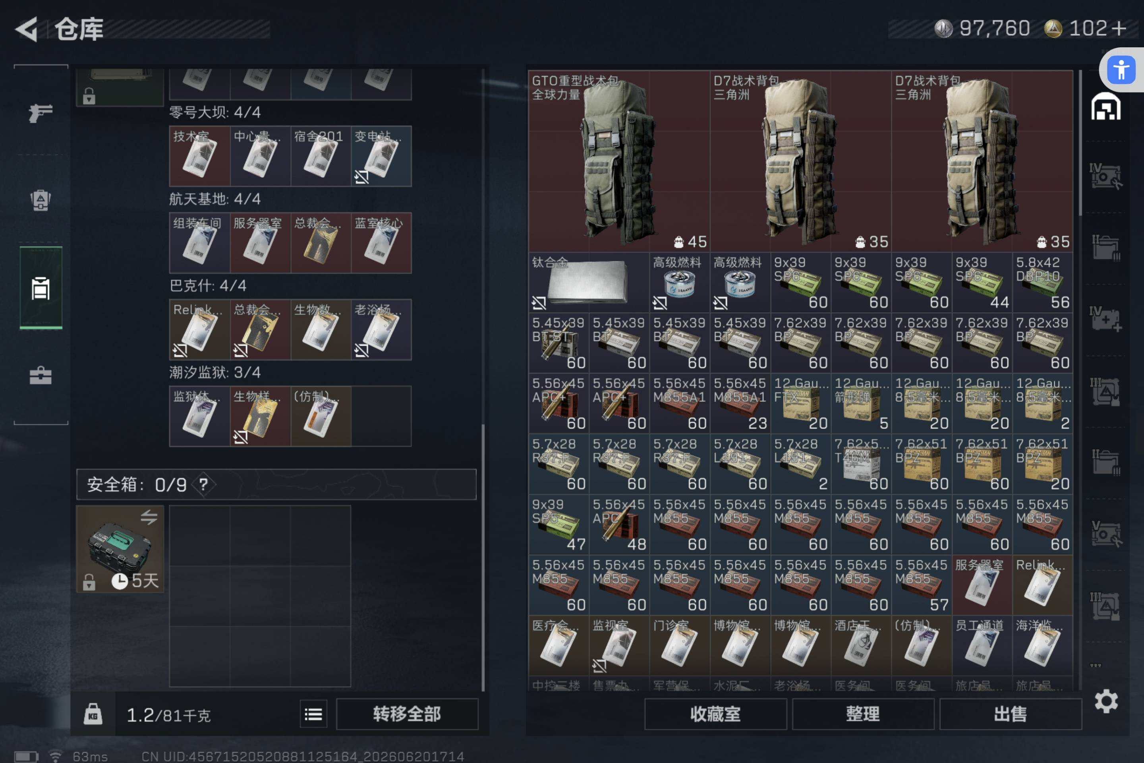Select the 员工通道 key card in stash
1144x763 pixels.
982,646
